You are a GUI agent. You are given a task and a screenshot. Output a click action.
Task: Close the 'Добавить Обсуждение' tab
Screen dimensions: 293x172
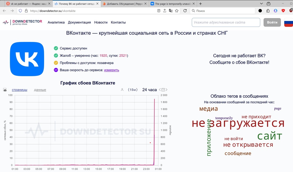pos(146,3)
